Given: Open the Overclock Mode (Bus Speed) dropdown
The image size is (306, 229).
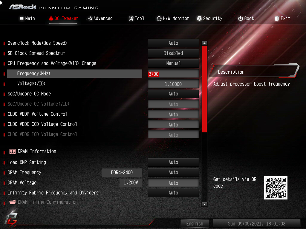Looking at the screenshot, I should click(x=173, y=43).
